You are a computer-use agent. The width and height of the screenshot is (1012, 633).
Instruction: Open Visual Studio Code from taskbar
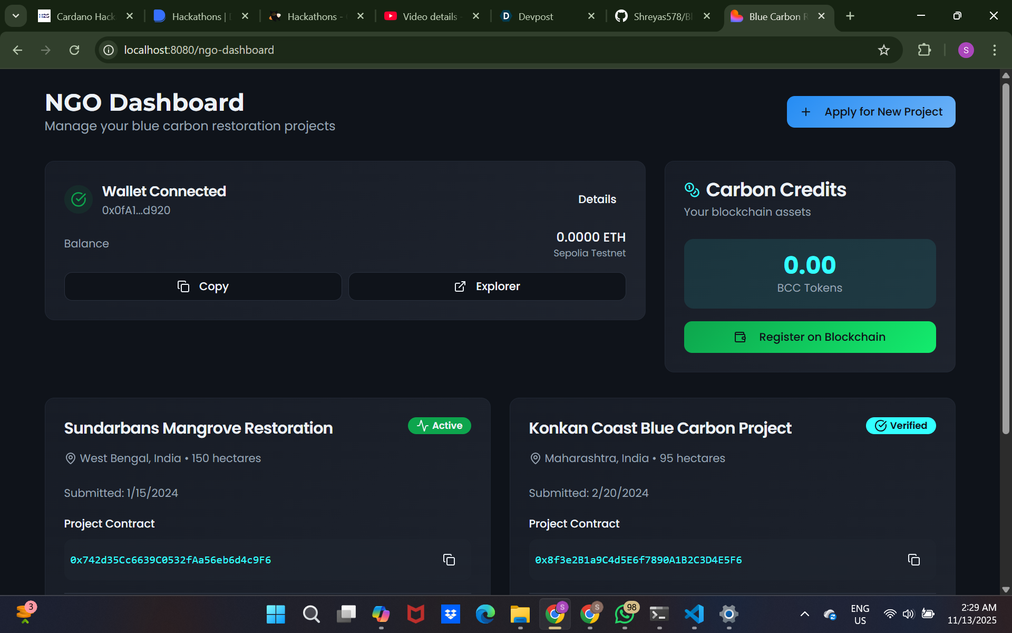click(x=694, y=614)
